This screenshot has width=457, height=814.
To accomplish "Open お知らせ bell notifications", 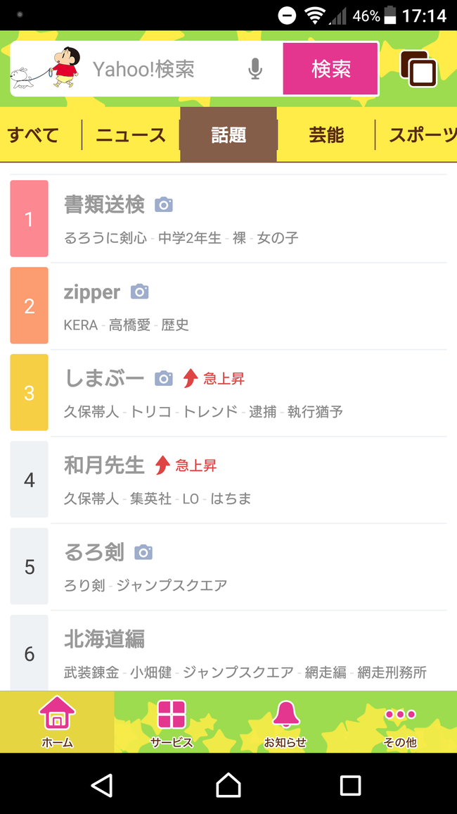I will pyautogui.click(x=285, y=722).
